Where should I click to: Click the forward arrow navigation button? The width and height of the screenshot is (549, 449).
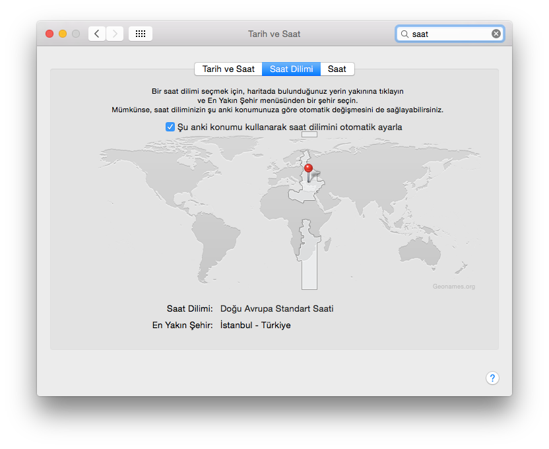coord(115,34)
